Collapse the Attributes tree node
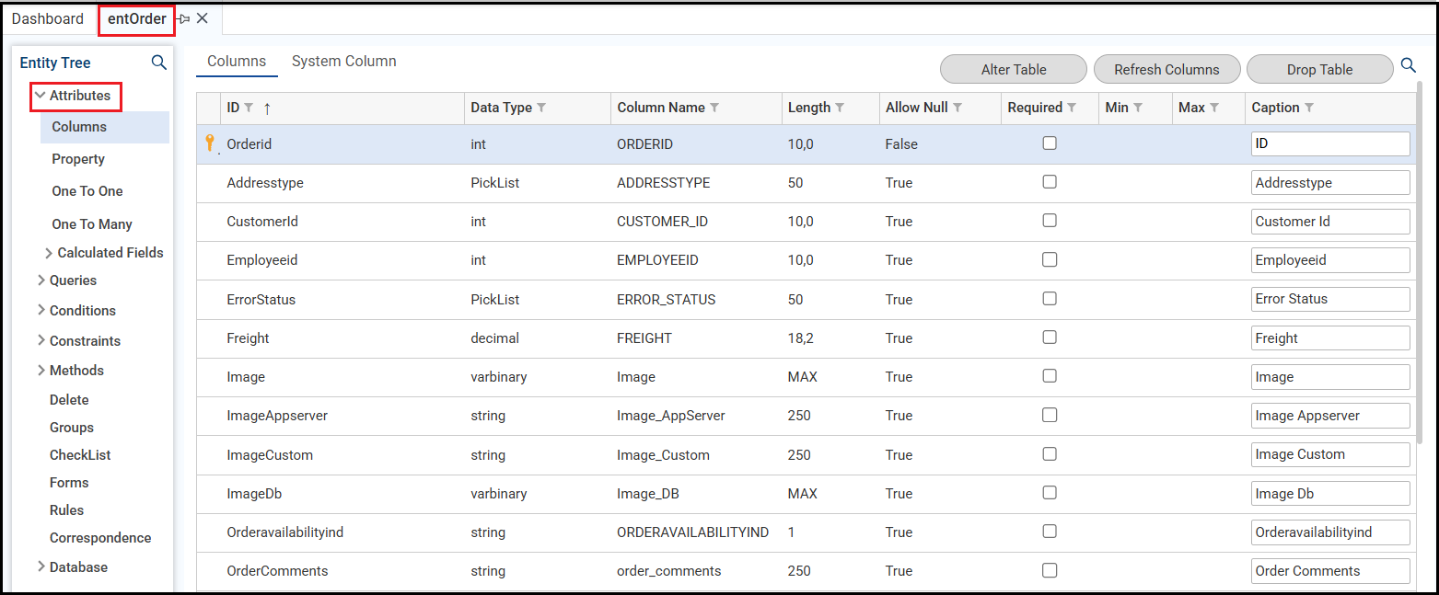Screen dimensions: 1439x595 (x=40, y=96)
